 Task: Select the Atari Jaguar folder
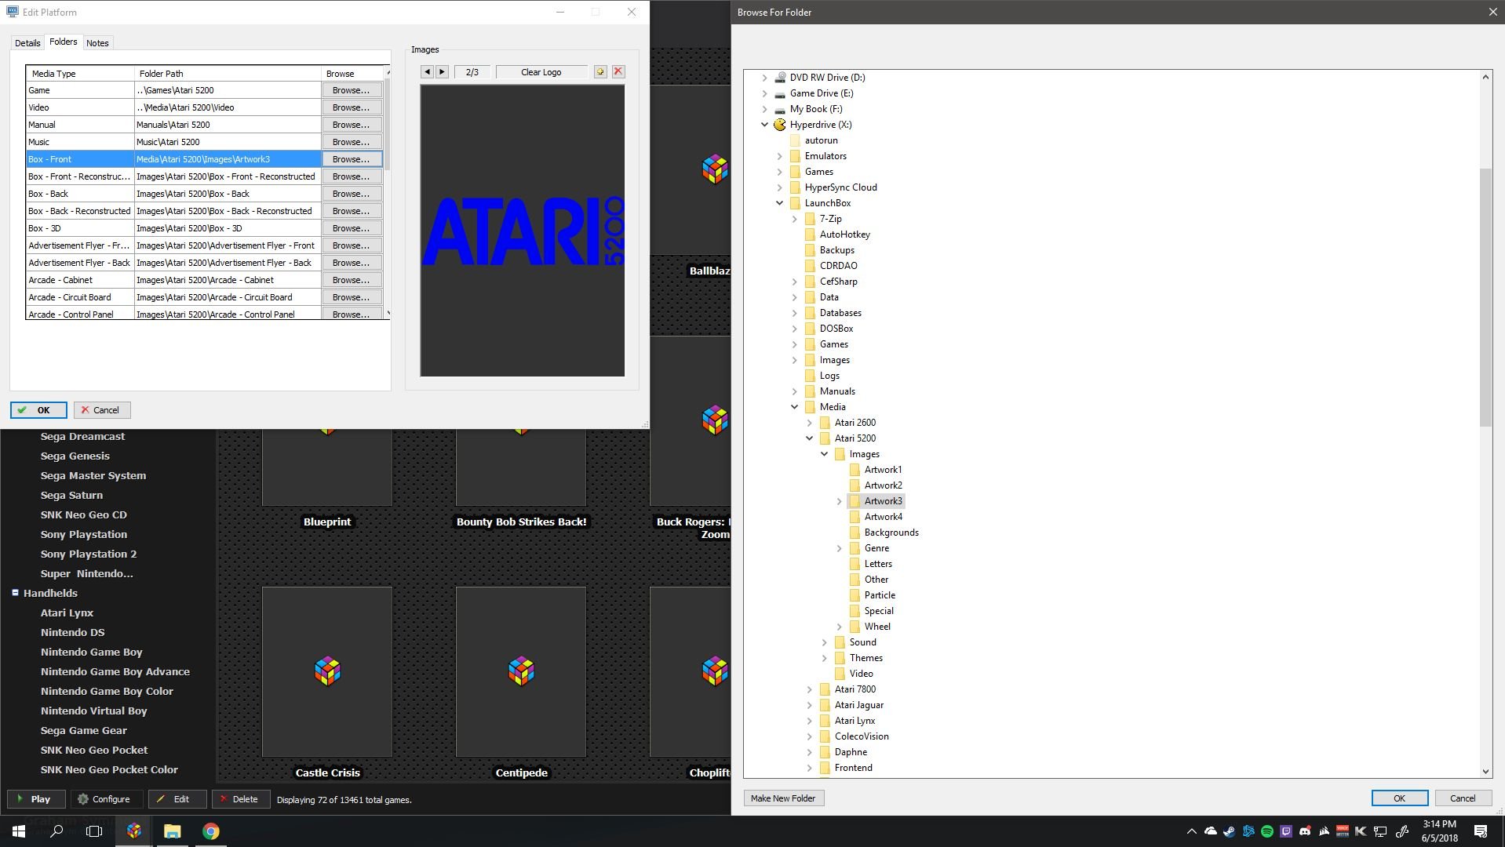point(858,705)
